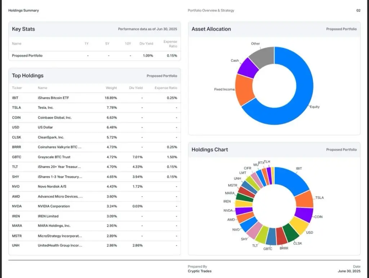
Task: Click the Asset Allocation panel title
Action: pyautogui.click(x=211, y=29)
